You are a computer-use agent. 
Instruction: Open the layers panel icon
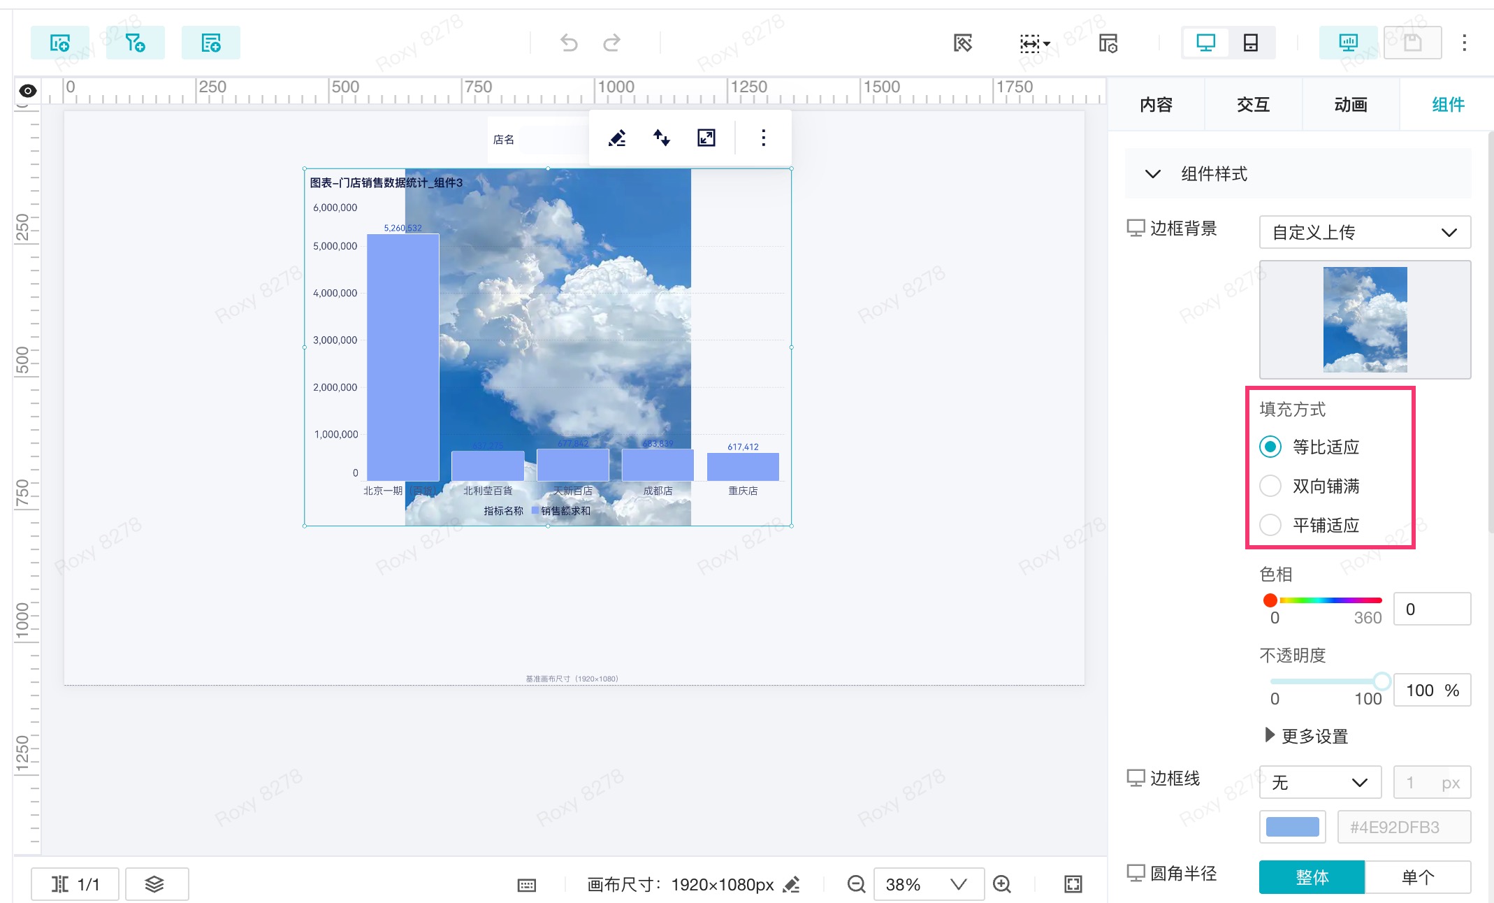coord(154,884)
